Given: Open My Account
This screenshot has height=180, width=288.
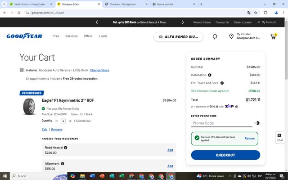Looking at the screenshot, I should (x=266, y=22).
